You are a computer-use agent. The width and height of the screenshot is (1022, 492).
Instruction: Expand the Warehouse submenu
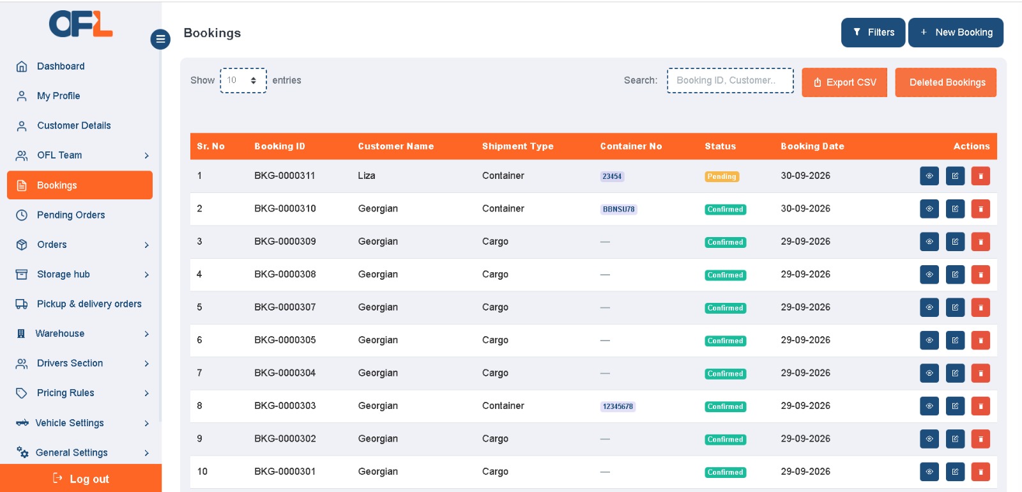80,334
